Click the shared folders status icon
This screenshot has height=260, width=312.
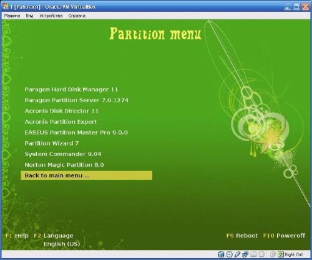(x=253, y=254)
